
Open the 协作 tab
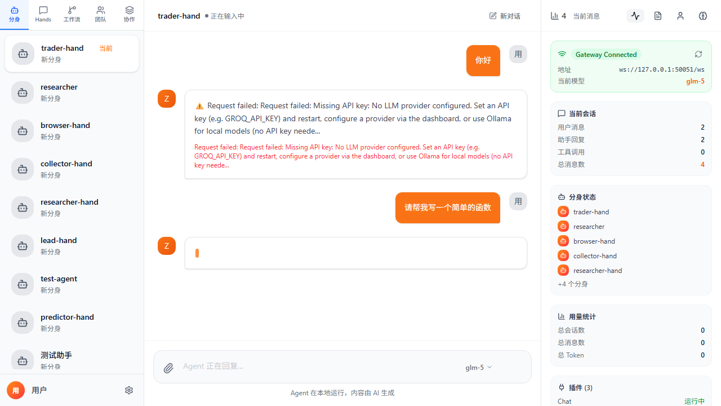[x=130, y=15]
